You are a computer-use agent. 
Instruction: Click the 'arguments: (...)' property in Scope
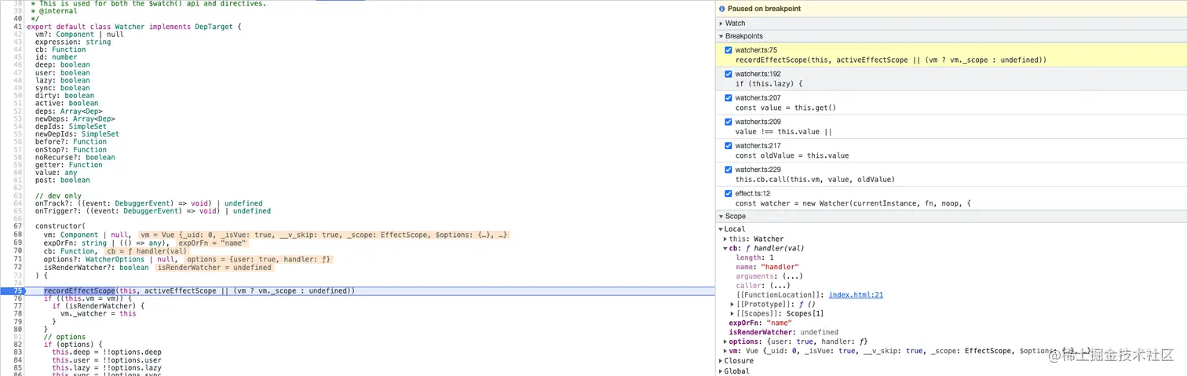pos(769,276)
